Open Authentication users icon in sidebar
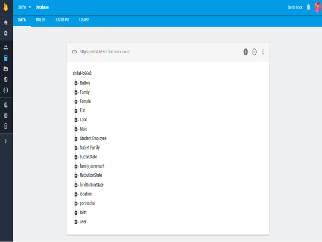The image size is (322, 242). tap(6, 48)
